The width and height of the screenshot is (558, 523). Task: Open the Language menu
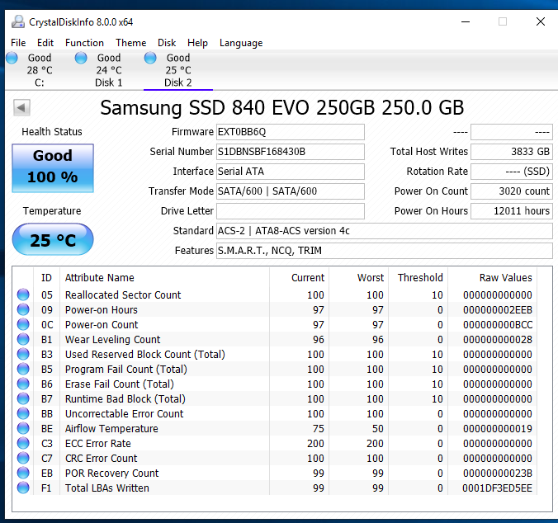pyautogui.click(x=241, y=43)
